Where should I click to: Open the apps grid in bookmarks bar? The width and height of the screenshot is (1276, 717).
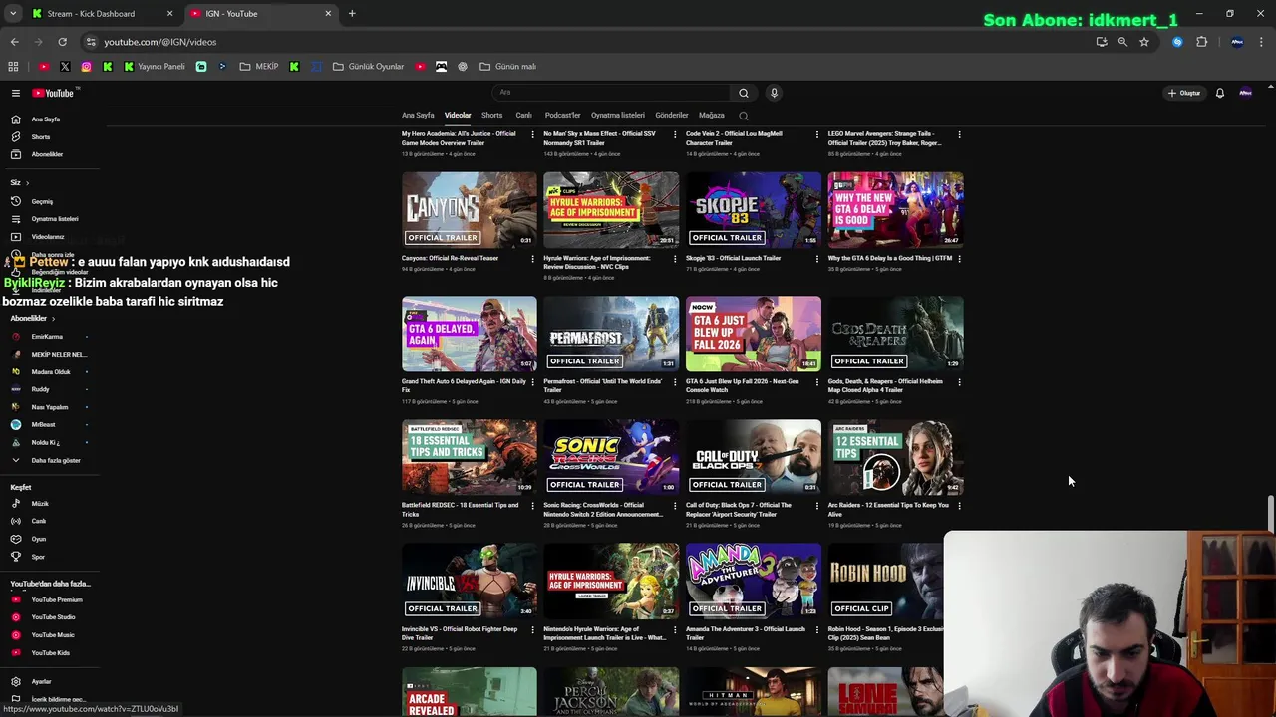point(13,67)
